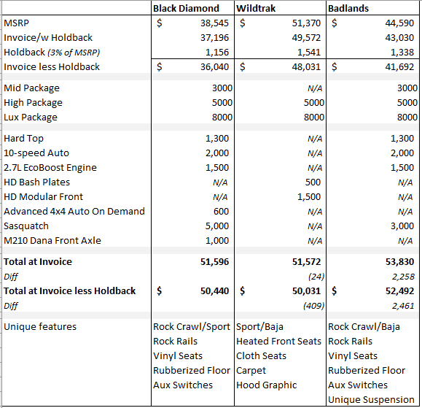Image resolution: width=422 pixels, height=408 pixels.
Task: Click the Holdback (3% of MSRP) label
Action: coord(52,52)
